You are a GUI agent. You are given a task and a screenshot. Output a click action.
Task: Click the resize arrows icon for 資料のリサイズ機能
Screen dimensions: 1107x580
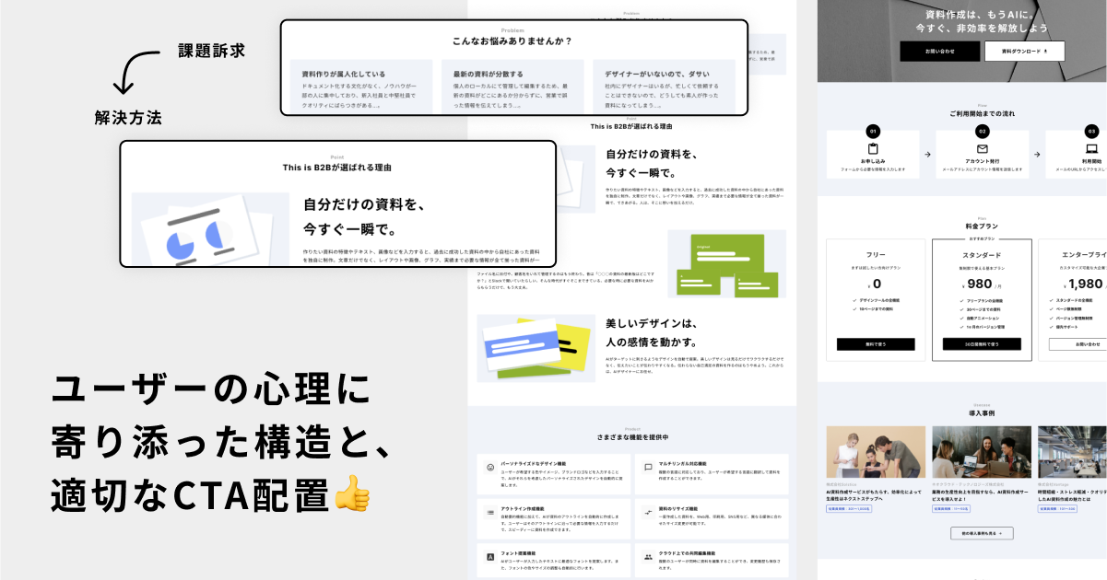click(648, 512)
